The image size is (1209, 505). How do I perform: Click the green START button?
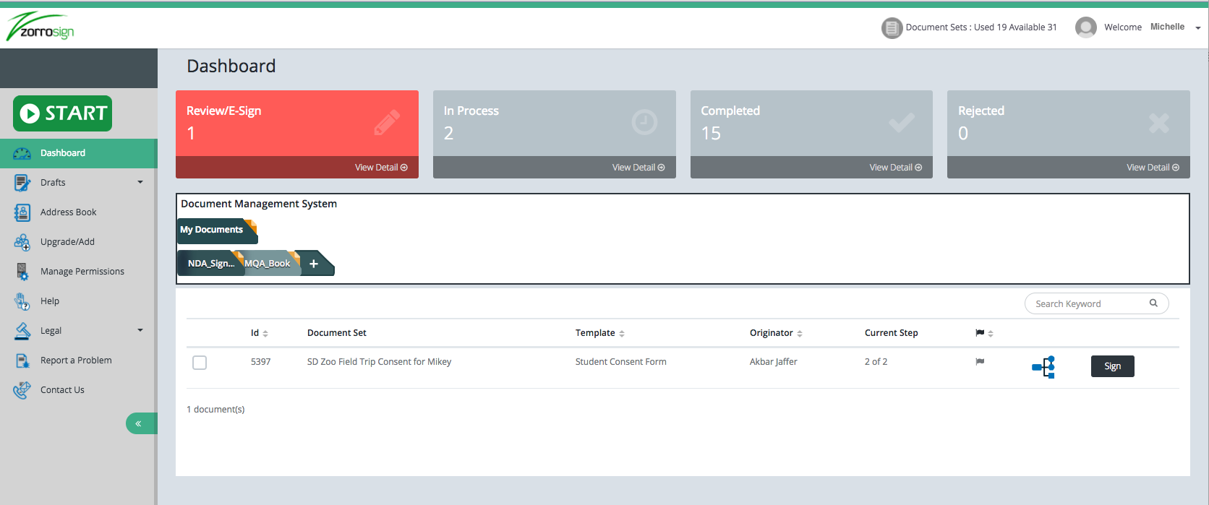[63, 113]
